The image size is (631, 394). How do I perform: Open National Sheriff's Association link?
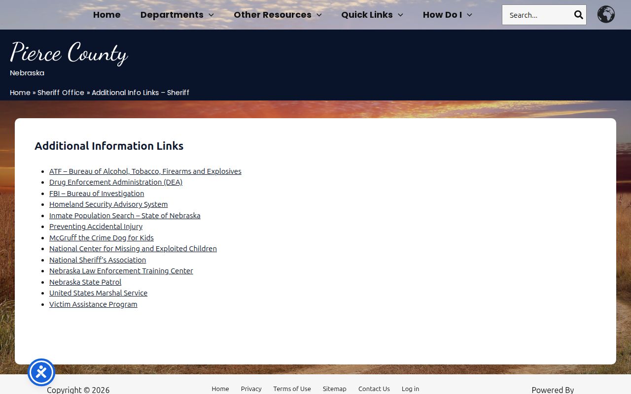(x=98, y=260)
